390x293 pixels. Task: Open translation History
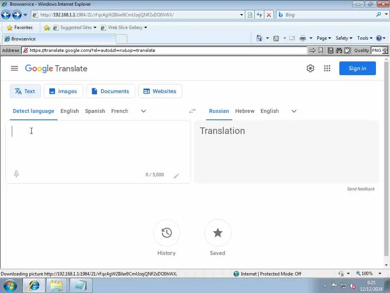166,233
